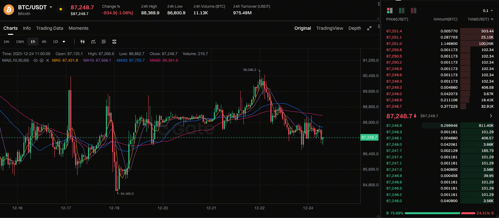Click bid price 87,246.0
Viewport: 499px width, 218px height.
click(x=394, y=201)
